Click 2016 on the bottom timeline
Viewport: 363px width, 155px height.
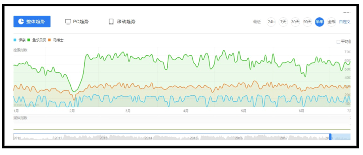[x=239, y=138]
